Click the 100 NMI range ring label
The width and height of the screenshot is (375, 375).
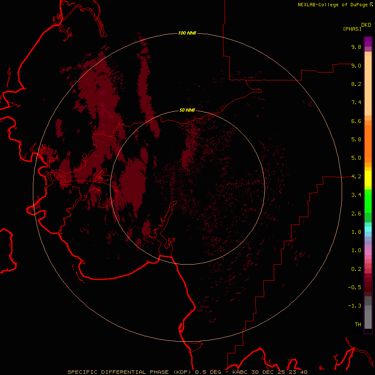pyautogui.click(x=187, y=33)
